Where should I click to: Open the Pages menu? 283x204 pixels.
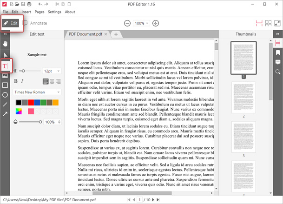(x=39, y=12)
